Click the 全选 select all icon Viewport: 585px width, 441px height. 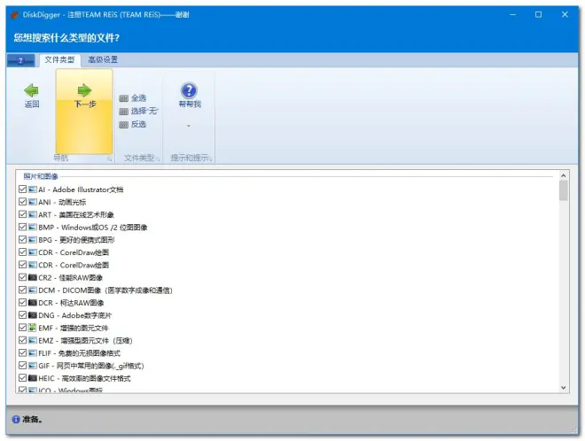click(x=123, y=98)
